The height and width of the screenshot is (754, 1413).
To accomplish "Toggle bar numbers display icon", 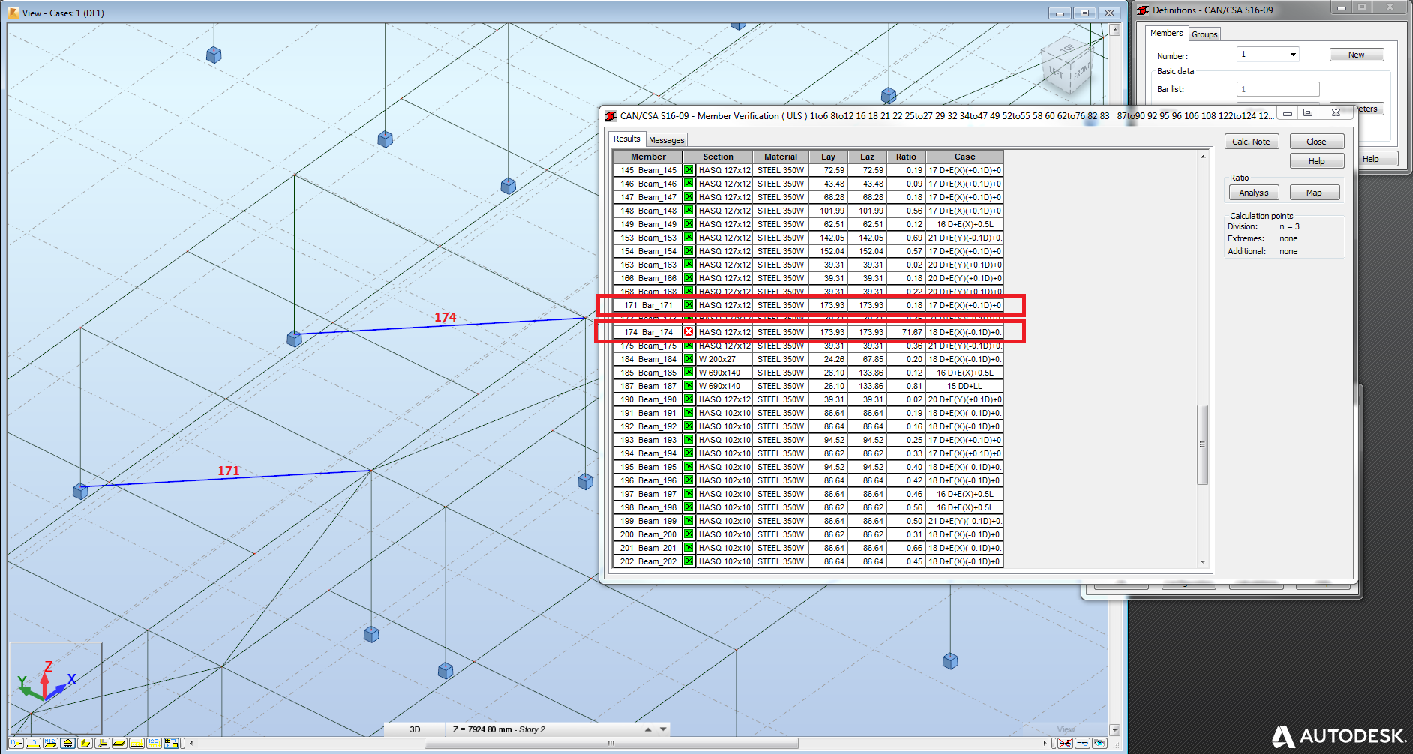I will point(33,744).
